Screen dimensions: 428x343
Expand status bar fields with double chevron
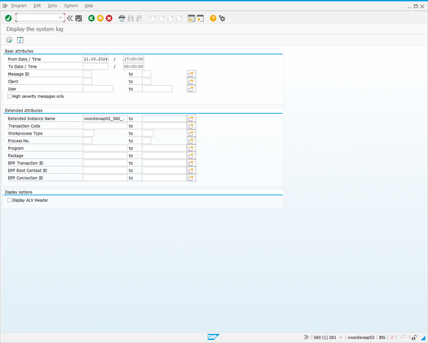pyautogui.click(x=306, y=337)
